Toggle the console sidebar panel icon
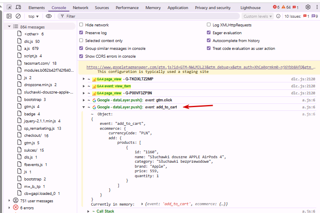The width and height of the screenshot is (320, 213). point(9,16)
